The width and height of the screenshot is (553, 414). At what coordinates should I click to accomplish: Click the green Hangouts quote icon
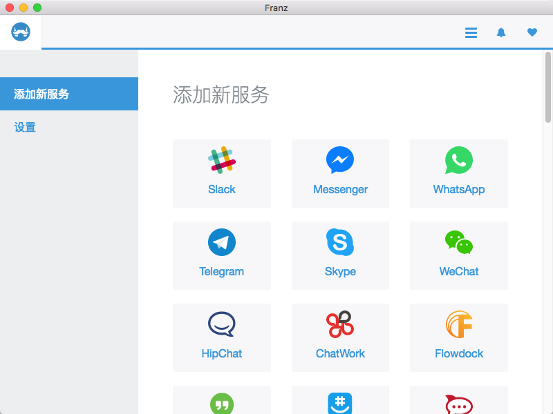coord(222,404)
